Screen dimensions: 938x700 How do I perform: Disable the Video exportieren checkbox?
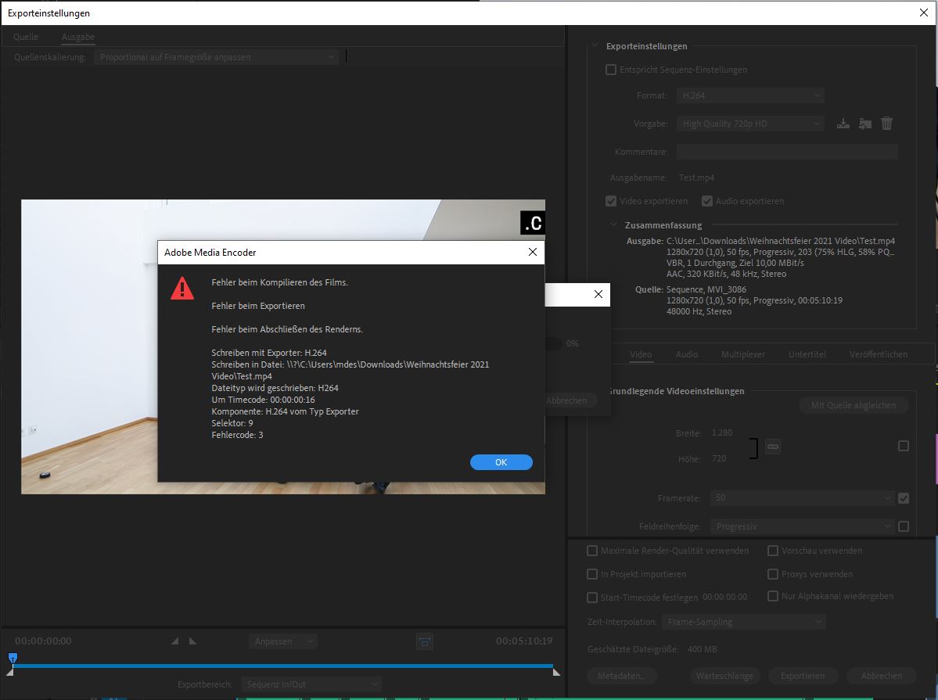click(610, 201)
